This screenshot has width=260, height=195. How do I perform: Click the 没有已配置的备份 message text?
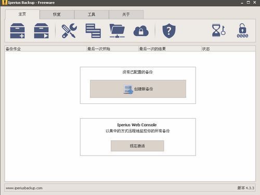point(138,72)
